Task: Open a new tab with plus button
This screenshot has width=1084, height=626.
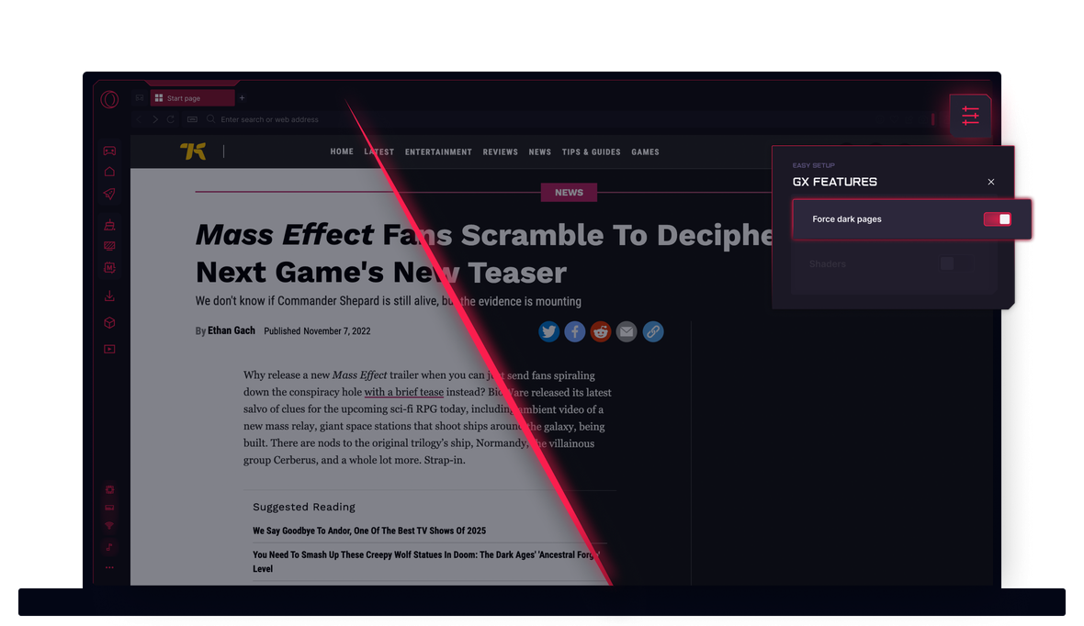Action: (x=242, y=98)
